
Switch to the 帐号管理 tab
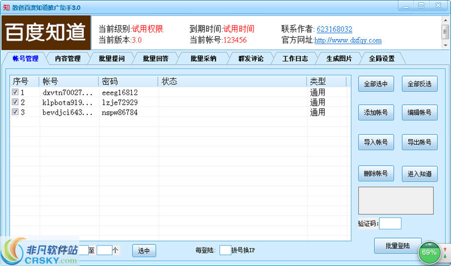coord(26,59)
